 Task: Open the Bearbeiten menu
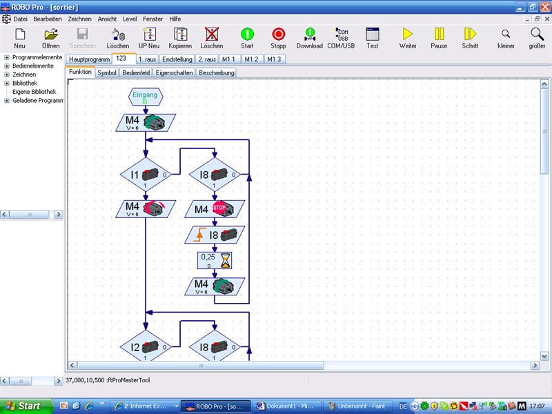[x=48, y=19]
